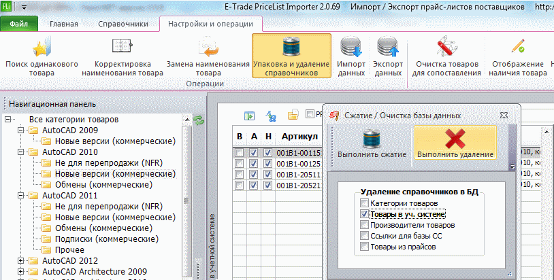The width and height of the screenshot is (554, 280).
Task: Select 'Не для перепродажи (NFR)' under AutoCAD 2010
Action: pyautogui.click(x=109, y=163)
